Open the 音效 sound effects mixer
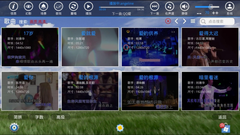Screen dimensions: 240x135 coord(59,6)
